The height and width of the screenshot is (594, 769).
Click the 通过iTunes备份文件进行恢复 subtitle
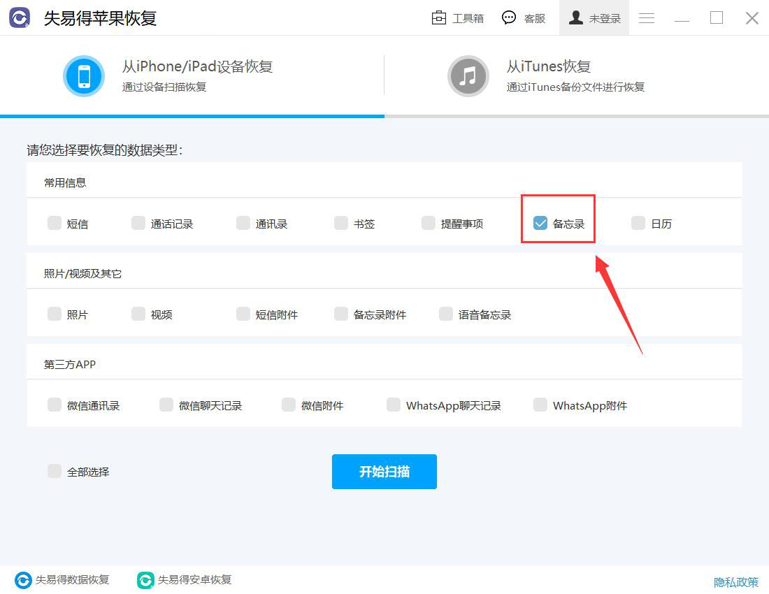click(x=575, y=87)
